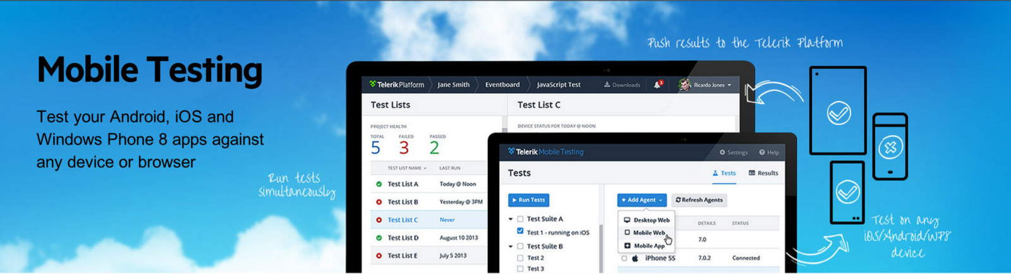Check the Test 3 checkbox
The height and width of the screenshot is (274, 1011).
(x=520, y=269)
